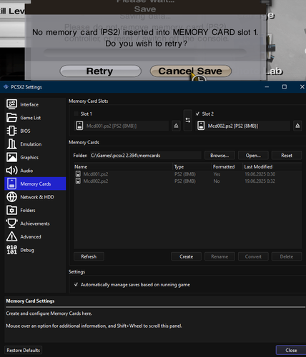The image size is (306, 357).
Task: Sort memory cards by Last Modified column
Action: coord(272,166)
